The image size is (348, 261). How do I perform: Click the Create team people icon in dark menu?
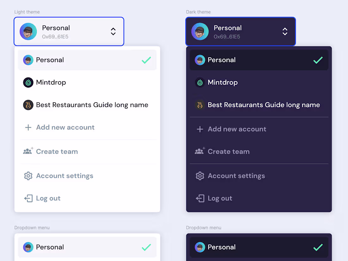tap(200, 152)
